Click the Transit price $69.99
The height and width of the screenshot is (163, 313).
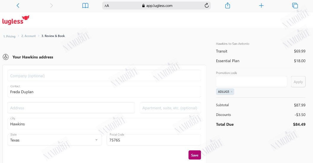[299, 51]
